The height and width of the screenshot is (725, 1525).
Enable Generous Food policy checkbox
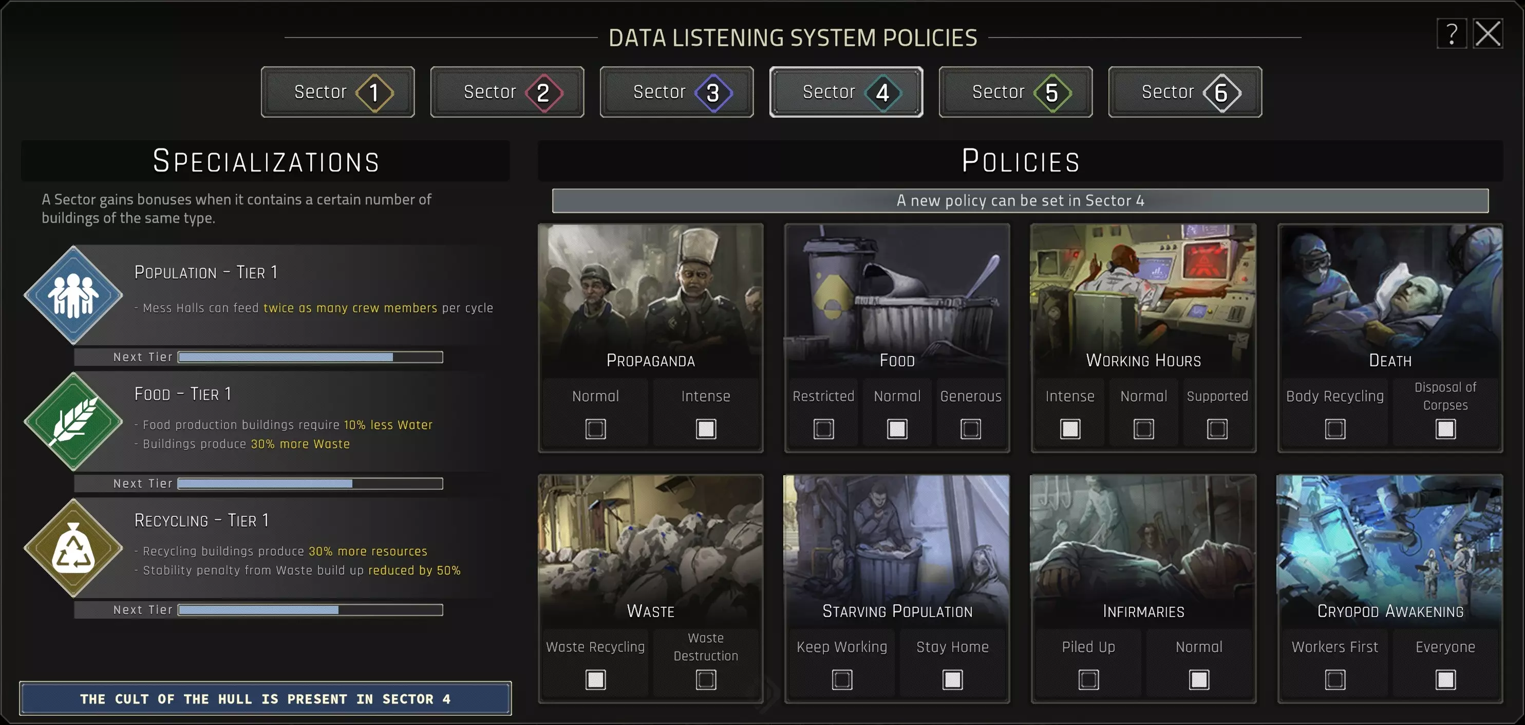(970, 428)
